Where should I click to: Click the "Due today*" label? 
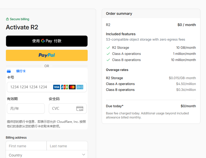tap(115, 106)
